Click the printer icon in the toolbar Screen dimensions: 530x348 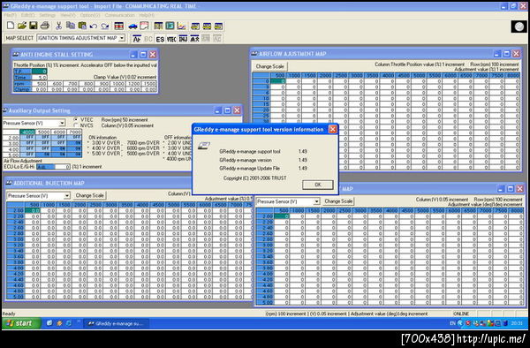45,26
